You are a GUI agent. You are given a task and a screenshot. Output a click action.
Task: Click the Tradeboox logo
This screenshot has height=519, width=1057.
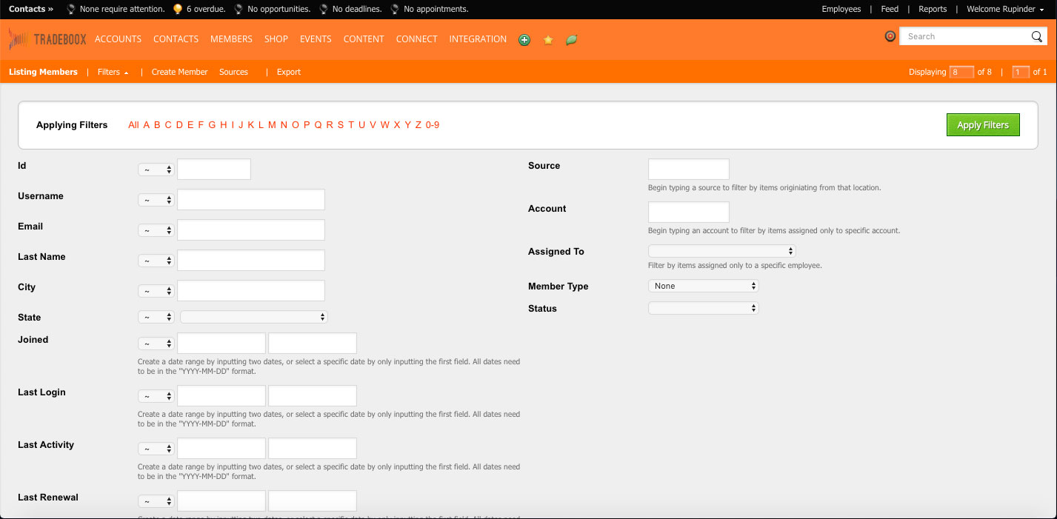[47, 39]
